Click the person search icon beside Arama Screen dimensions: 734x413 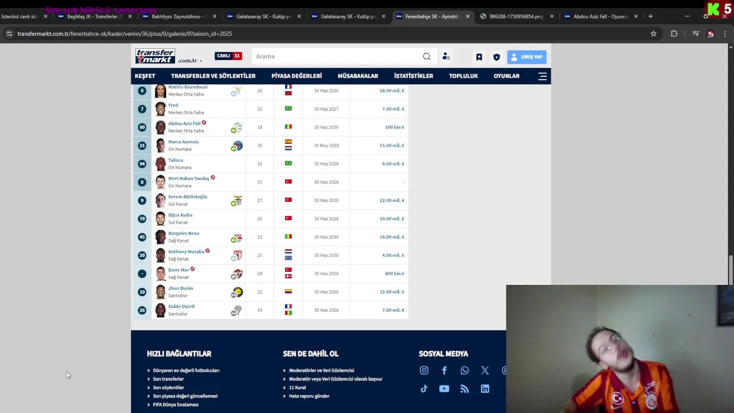click(446, 56)
